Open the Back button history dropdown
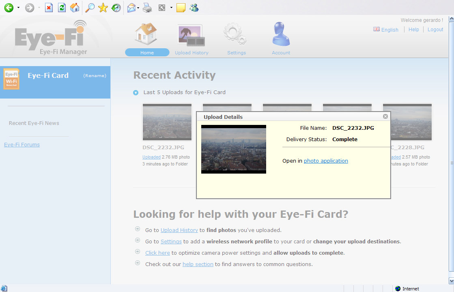The height and width of the screenshot is (292, 454). point(19,8)
